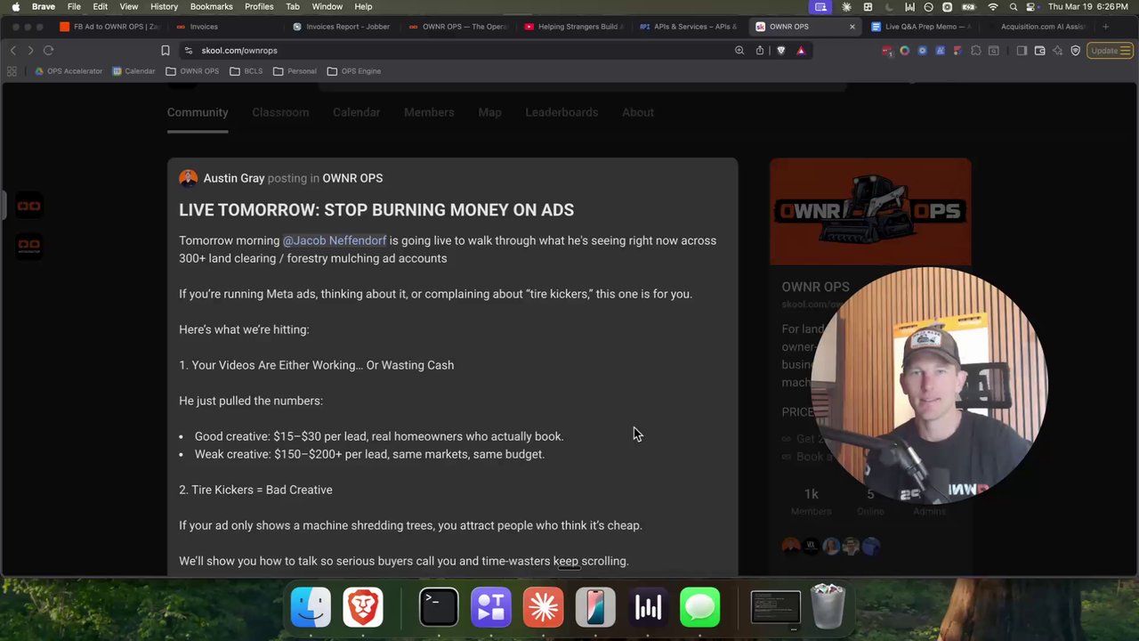This screenshot has height=641, width=1139.
Task: Open Terminal from the Dock
Action: pyautogui.click(x=438, y=606)
